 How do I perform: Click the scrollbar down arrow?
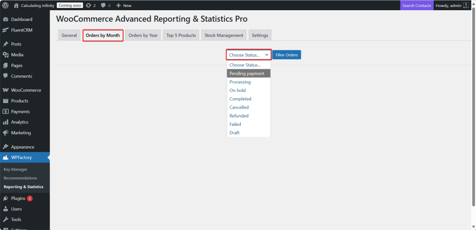point(474,227)
